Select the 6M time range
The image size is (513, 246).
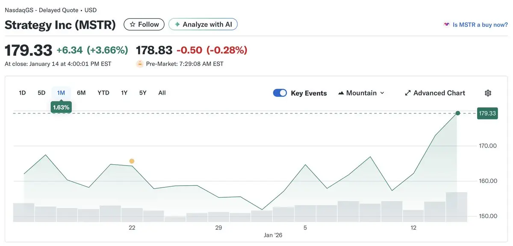click(x=81, y=93)
